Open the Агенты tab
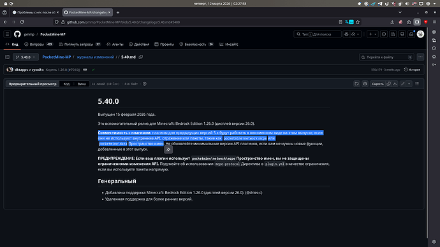This screenshot has width=440, height=247. [x=115, y=45]
